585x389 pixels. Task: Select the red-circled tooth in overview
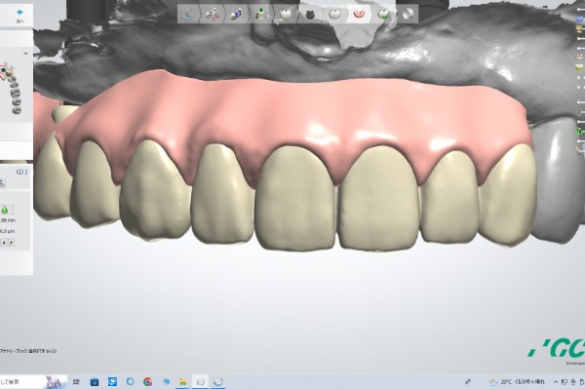tap(4, 69)
